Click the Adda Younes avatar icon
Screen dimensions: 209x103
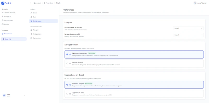click(x=195, y=3)
